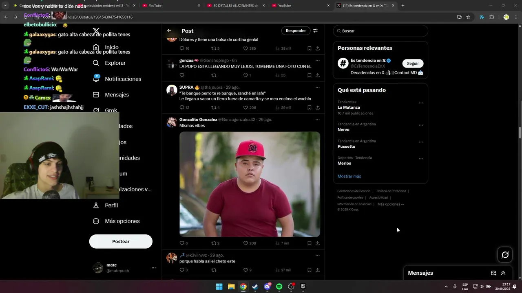522x293 pixels.
Task: Open Mensajes in the sidebar
Action: pos(111,95)
